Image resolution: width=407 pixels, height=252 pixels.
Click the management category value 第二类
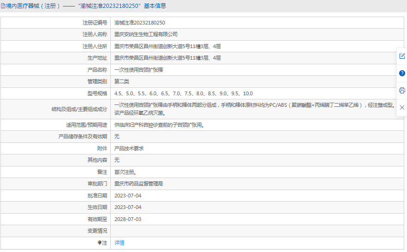coord(122,81)
